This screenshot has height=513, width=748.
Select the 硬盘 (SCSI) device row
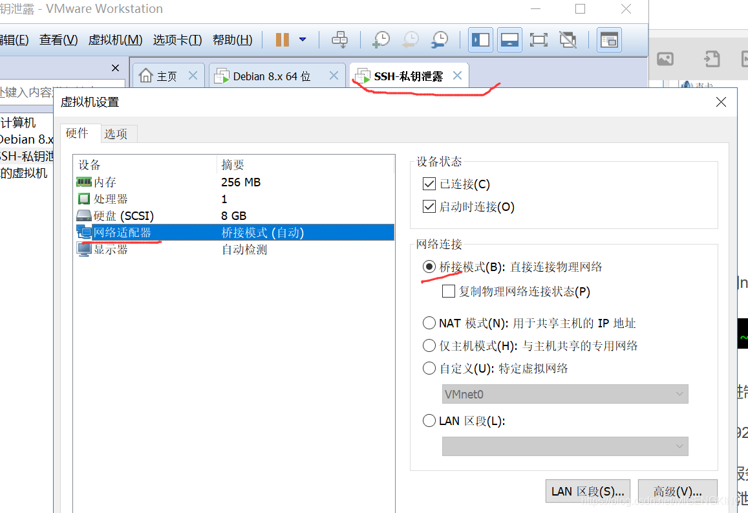[235, 215]
